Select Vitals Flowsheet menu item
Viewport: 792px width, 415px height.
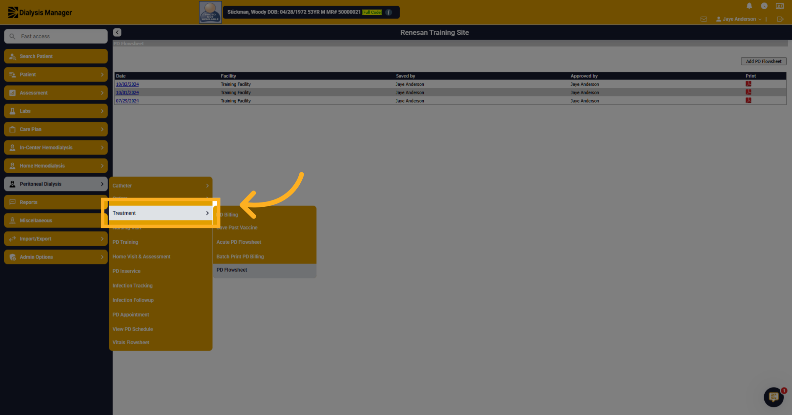[160, 342]
